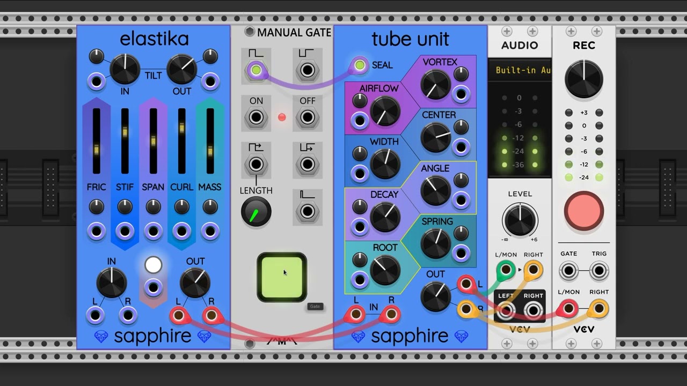687x386 pixels.
Task: Click the Elastika input TILT knob
Action: coord(125,69)
